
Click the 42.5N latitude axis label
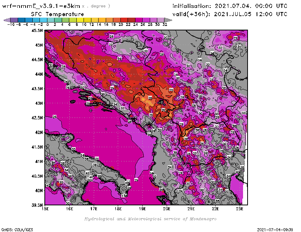tap(37, 118)
